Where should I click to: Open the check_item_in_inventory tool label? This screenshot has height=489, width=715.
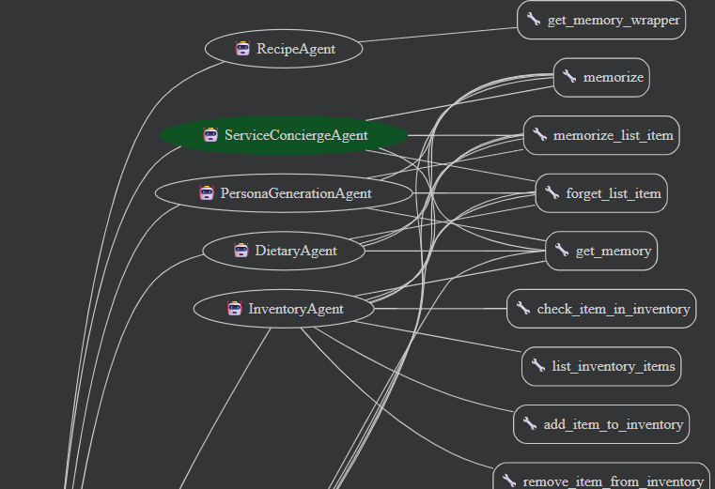pos(614,309)
